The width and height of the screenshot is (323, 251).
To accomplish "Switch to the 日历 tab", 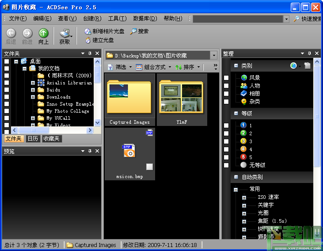I will pos(33,139).
